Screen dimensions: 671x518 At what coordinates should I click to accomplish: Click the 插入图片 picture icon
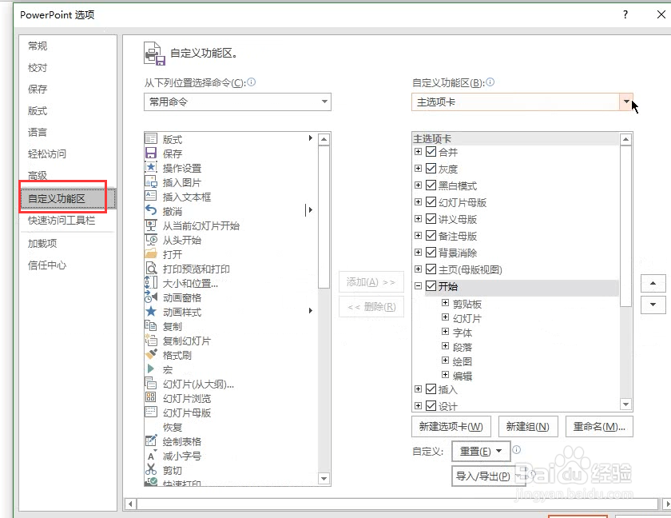coord(151,182)
